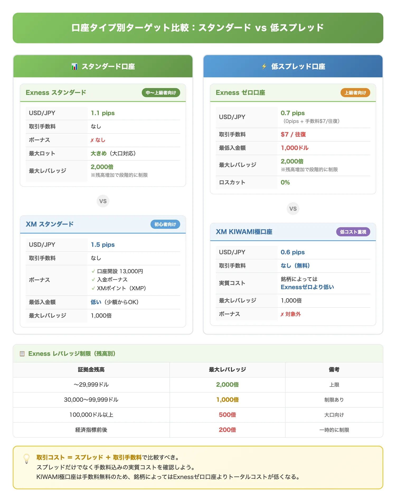Select the 証拠金残高 column header
This screenshot has height=502, width=396.
(x=91, y=370)
